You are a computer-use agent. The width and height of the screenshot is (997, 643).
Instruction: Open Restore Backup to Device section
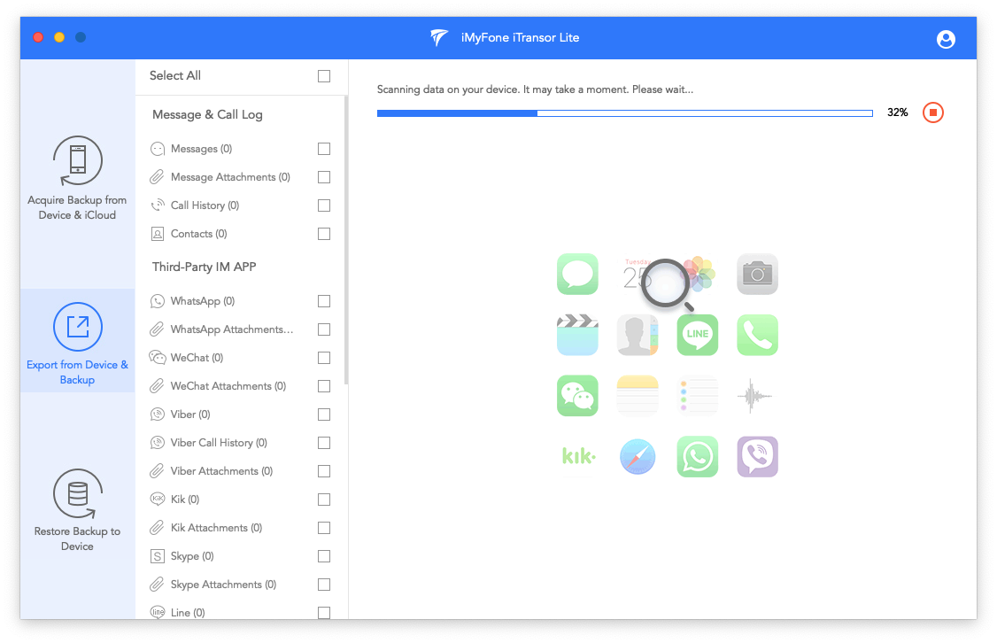tap(77, 510)
